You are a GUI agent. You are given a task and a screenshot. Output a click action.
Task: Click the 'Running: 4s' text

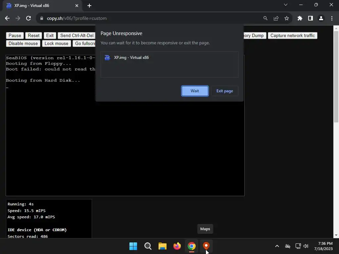(21, 204)
